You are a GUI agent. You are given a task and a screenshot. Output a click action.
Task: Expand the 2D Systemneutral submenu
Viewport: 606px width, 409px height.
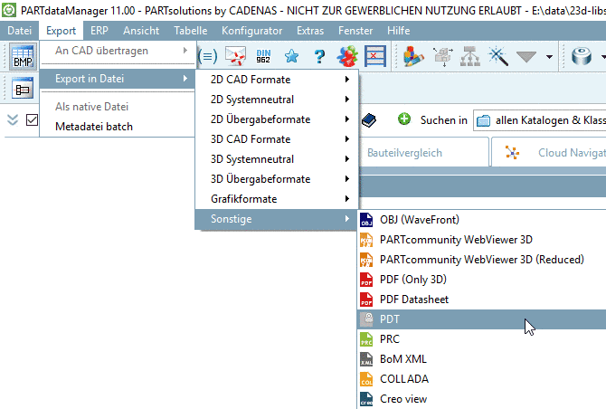277,100
